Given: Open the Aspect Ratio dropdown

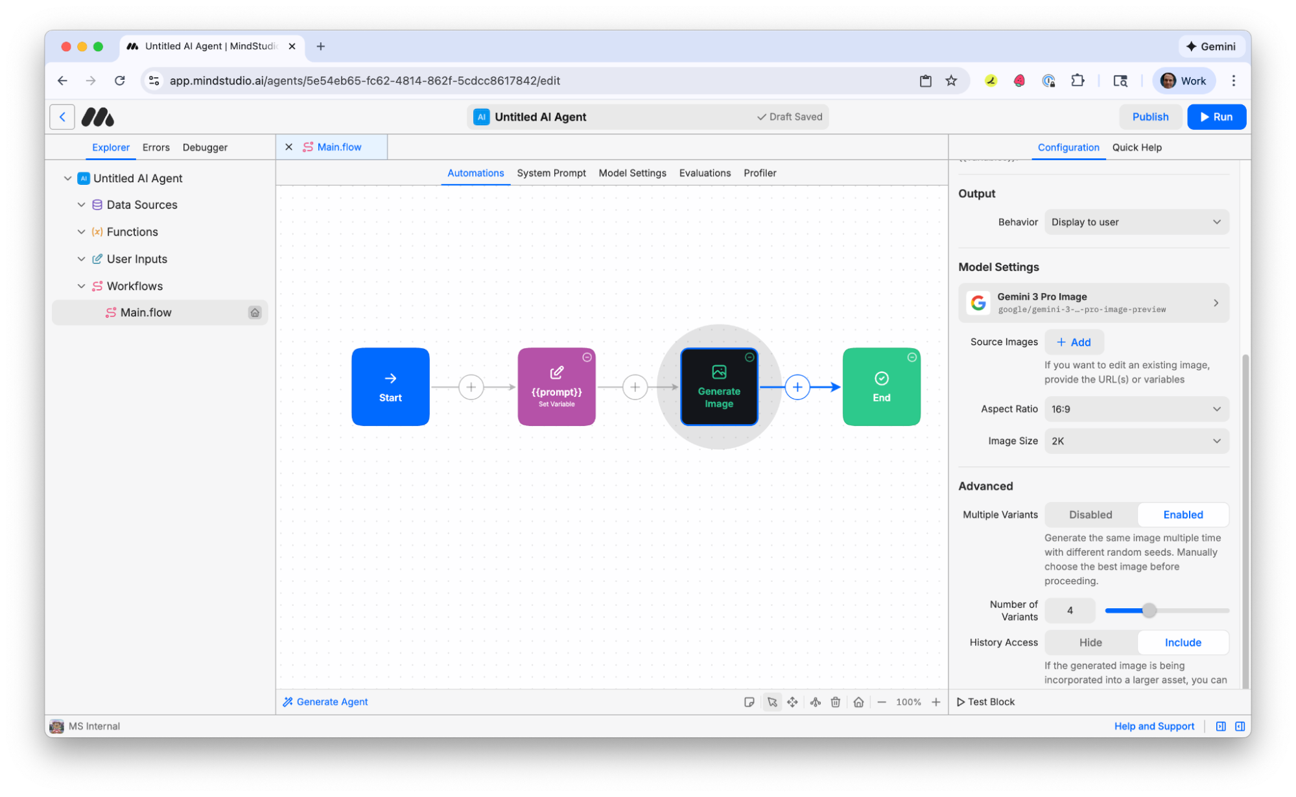Looking at the screenshot, I should tap(1136, 409).
